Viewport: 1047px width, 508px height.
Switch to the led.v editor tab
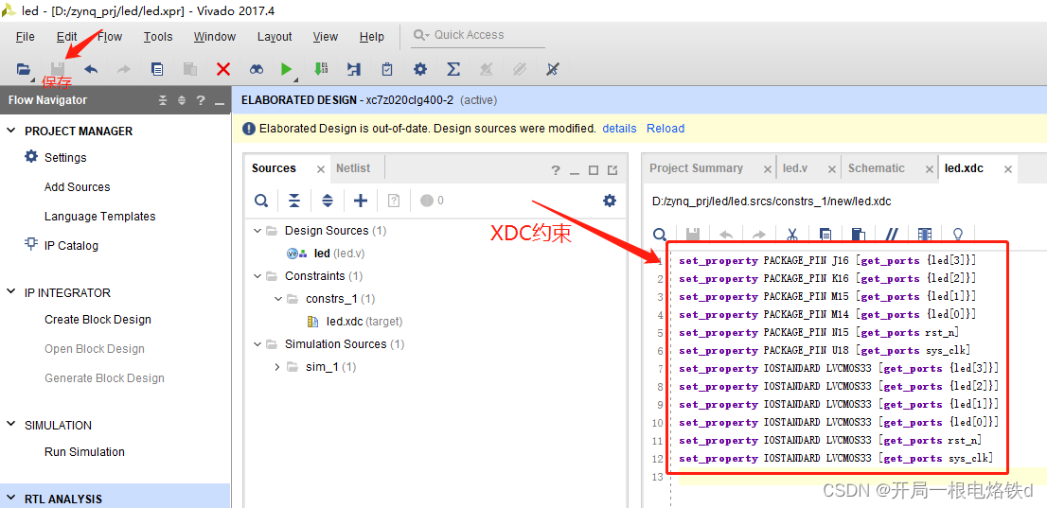(794, 168)
